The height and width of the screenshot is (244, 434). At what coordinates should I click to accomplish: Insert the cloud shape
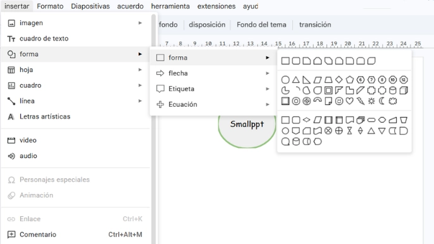coord(393,101)
